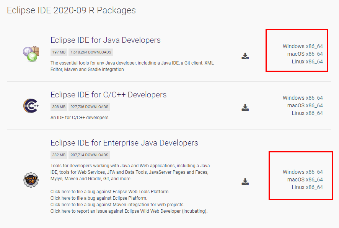The image size is (339, 228).
Task: Download Java Developers Windows x86_64 build
Action: coord(314,46)
